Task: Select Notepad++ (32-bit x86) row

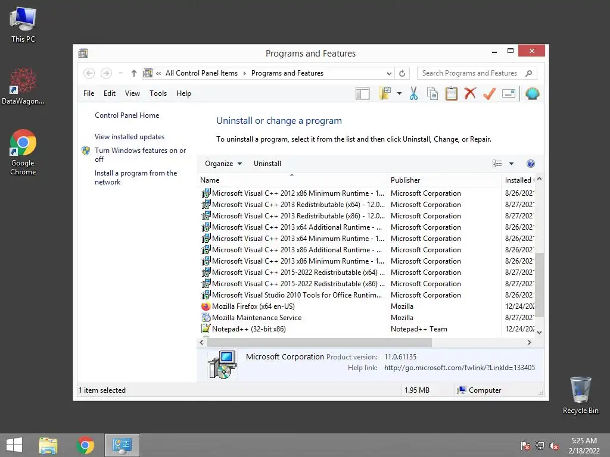Action: [367, 328]
